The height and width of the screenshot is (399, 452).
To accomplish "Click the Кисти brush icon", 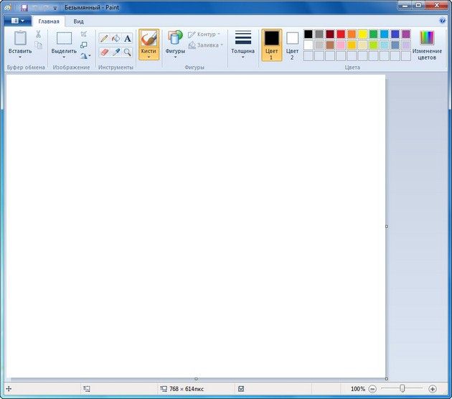I will [149, 39].
